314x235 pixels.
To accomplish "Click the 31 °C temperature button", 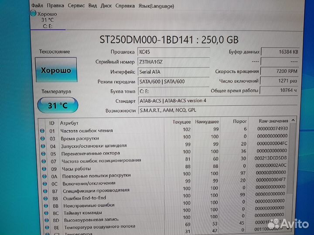I will pos(58,105).
